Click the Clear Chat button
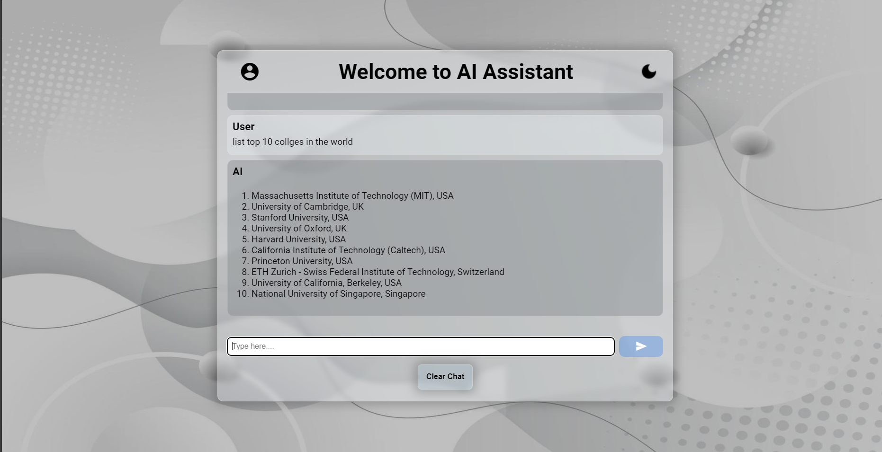 coord(445,377)
